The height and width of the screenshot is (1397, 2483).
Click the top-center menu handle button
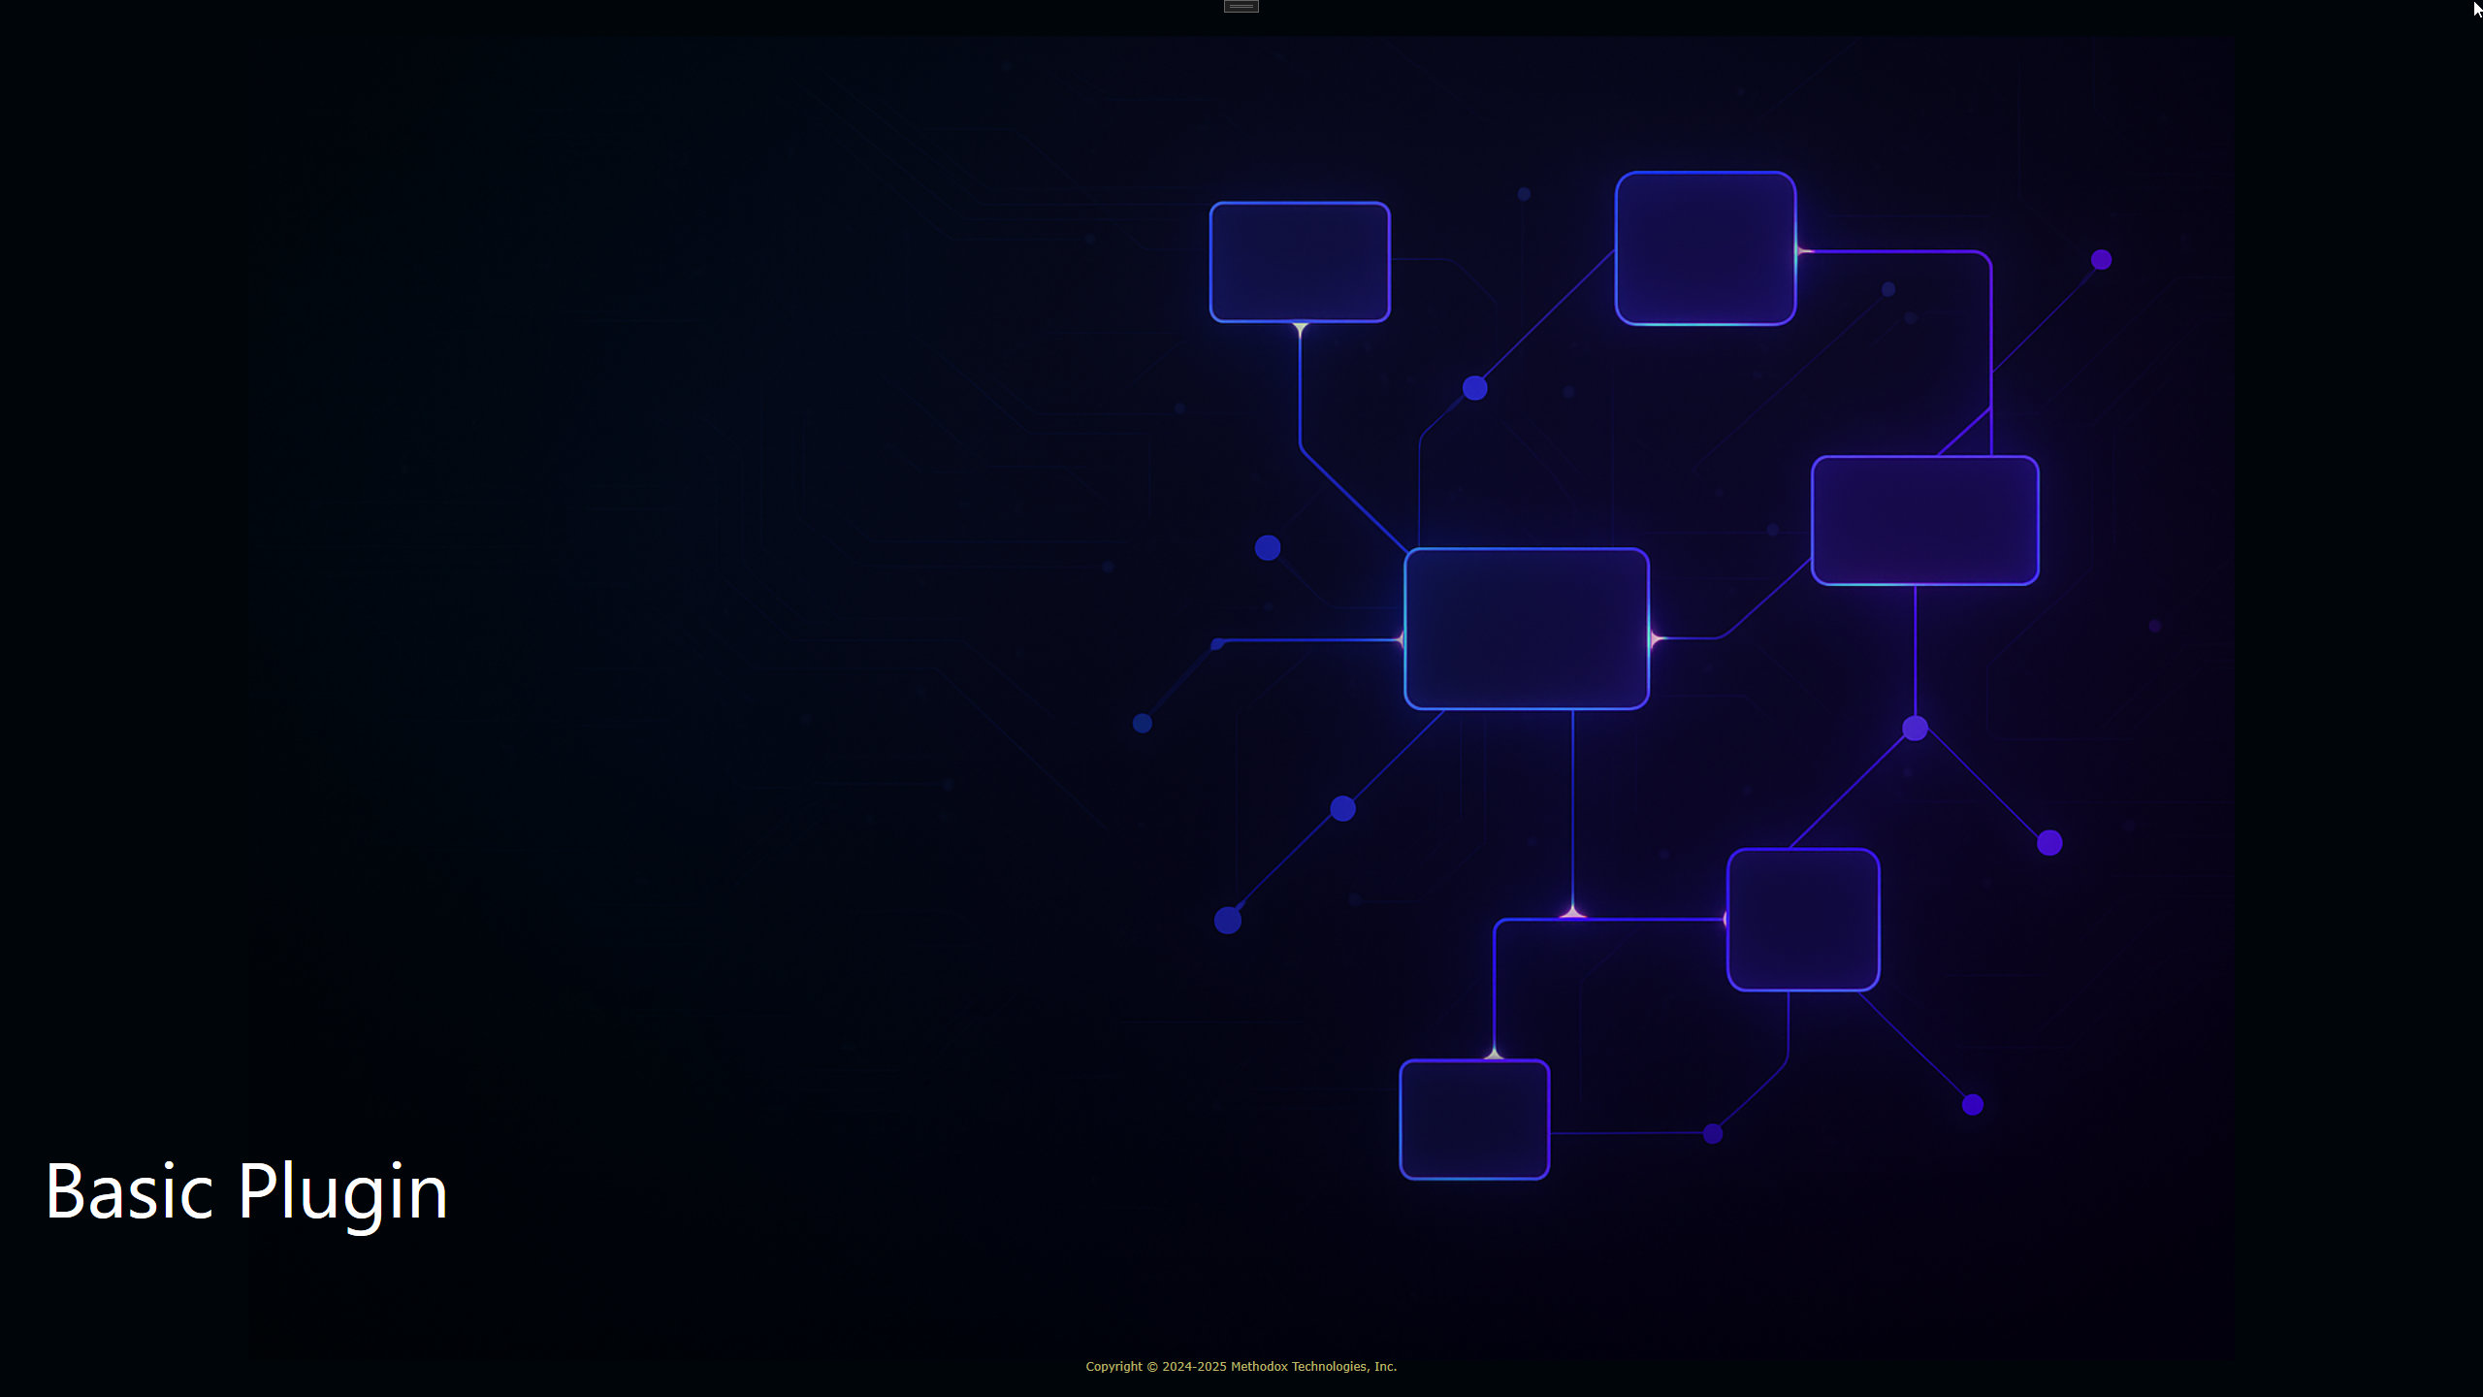tap(1241, 7)
